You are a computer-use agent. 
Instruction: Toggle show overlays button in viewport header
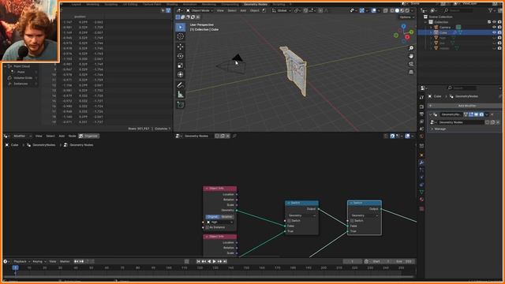point(373,10)
